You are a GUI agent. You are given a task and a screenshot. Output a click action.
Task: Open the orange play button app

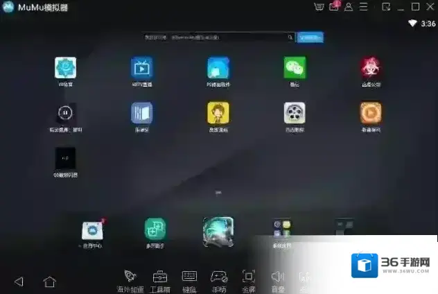coord(371,113)
